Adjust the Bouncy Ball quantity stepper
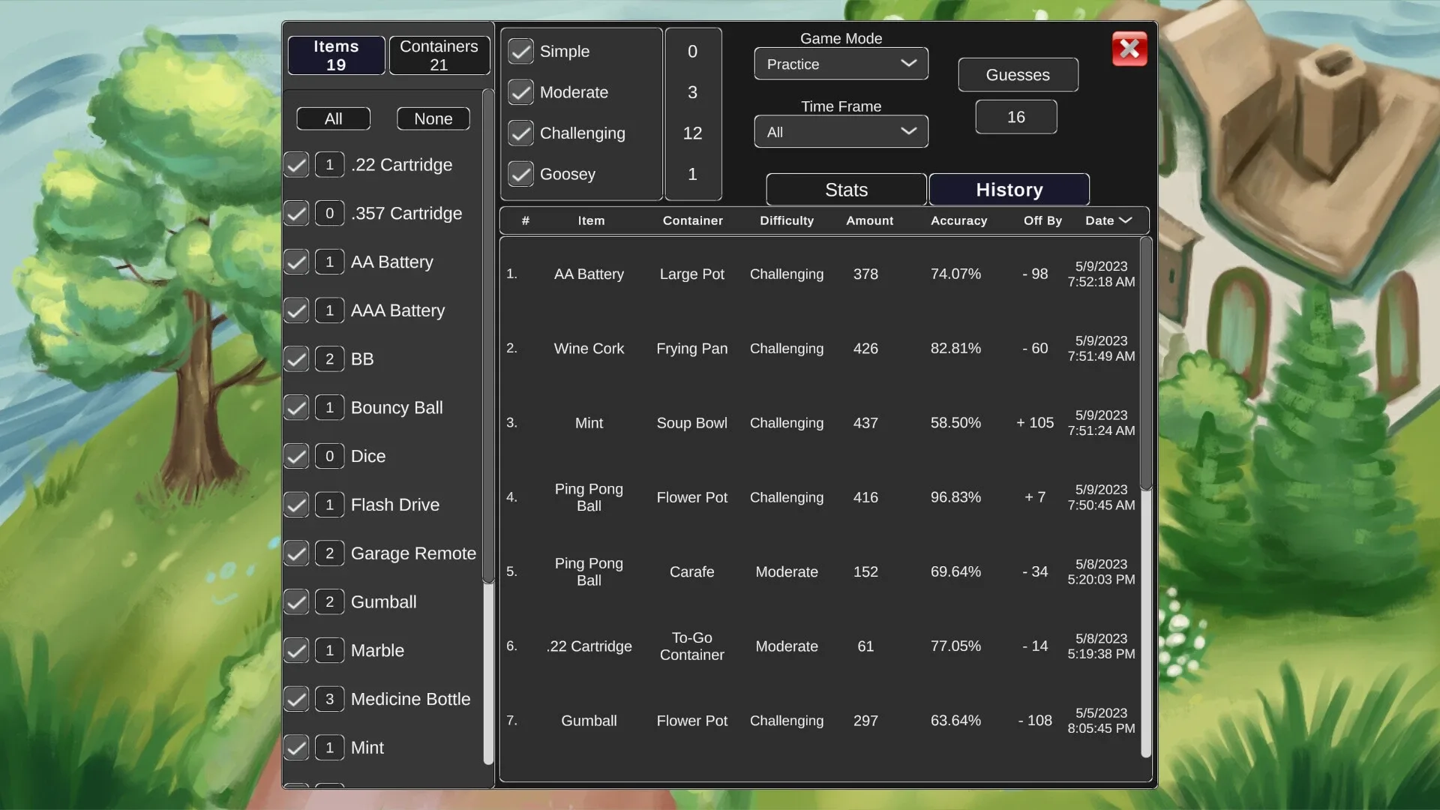The image size is (1440, 810). (329, 407)
